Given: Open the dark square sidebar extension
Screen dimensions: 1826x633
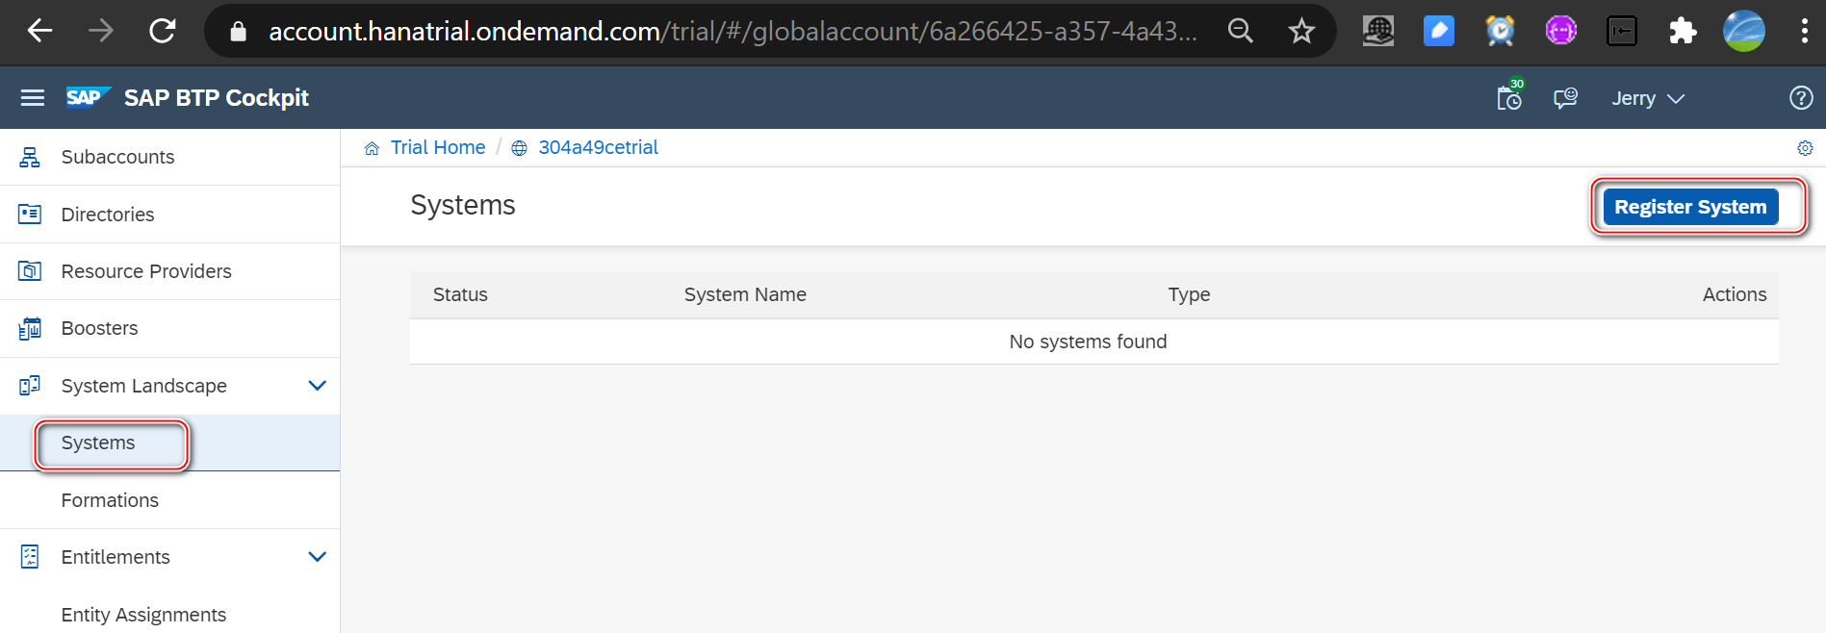Looking at the screenshot, I should click(x=1622, y=31).
